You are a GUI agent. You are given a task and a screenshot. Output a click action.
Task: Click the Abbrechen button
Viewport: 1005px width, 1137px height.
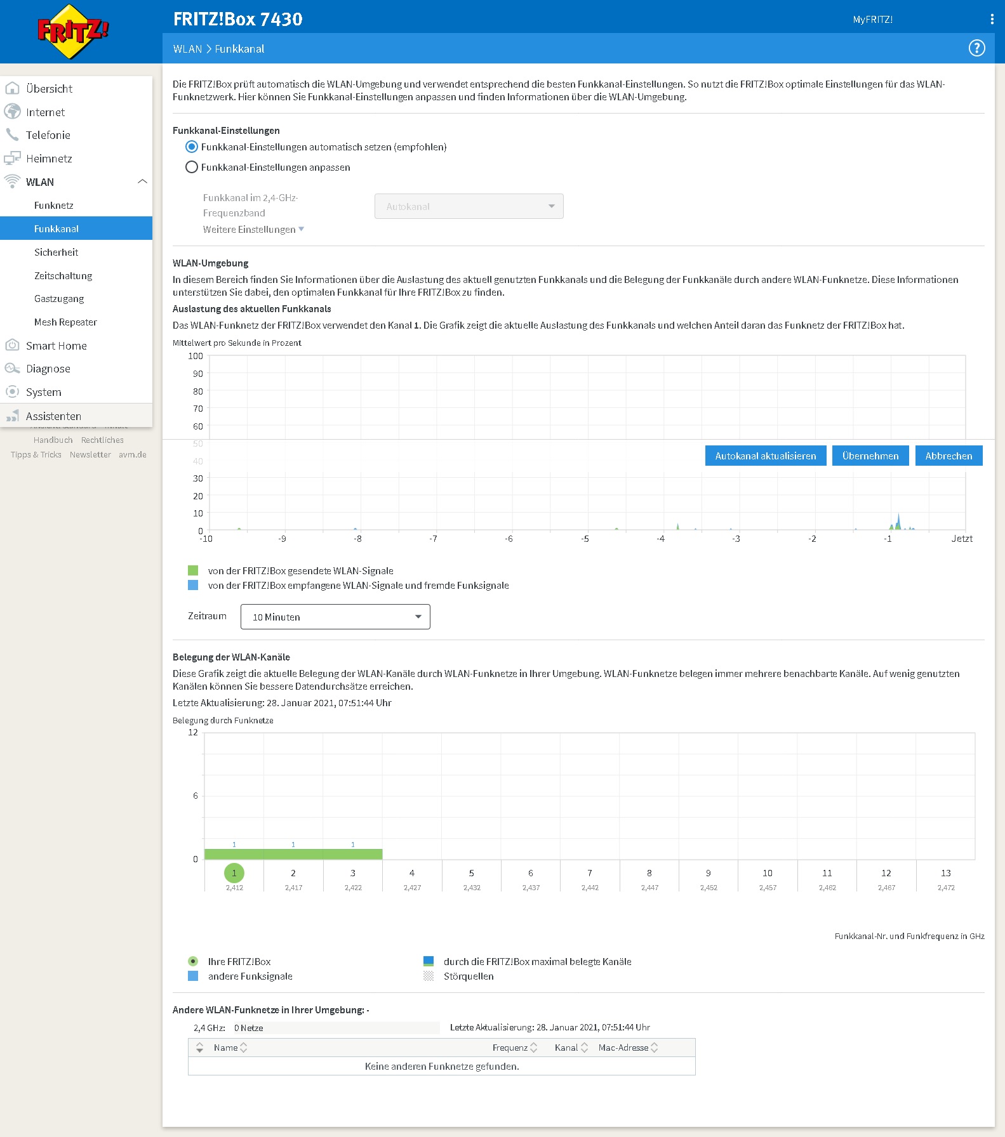(x=948, y=456)
